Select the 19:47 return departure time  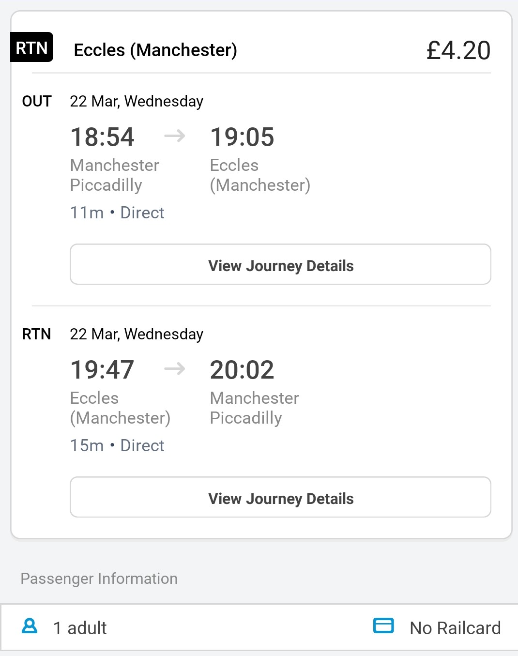coord(102,370)
